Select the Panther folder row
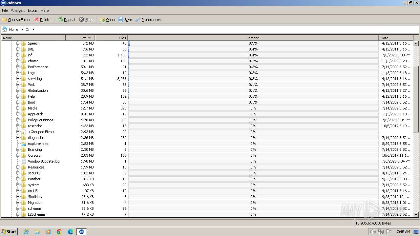Image resolution: width=420 pixels, height=236 pixels. (207, 179)
